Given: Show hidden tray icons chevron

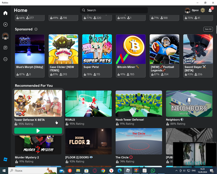Looking at the screenshot, I should click(176, 171).
